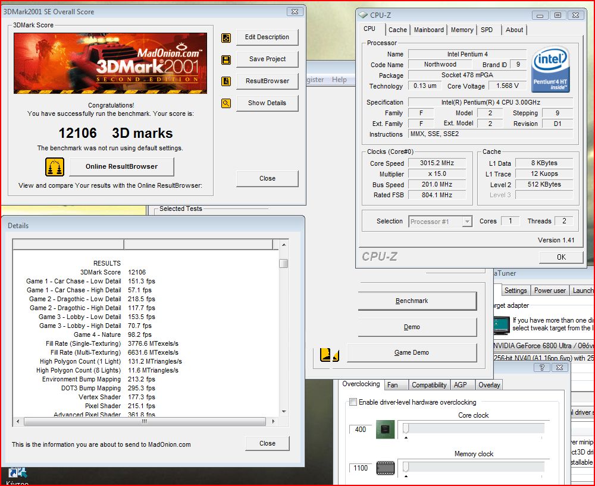
Task: Click the Core Speed value 3015.2 MHz
Action: tap(437, 163)
